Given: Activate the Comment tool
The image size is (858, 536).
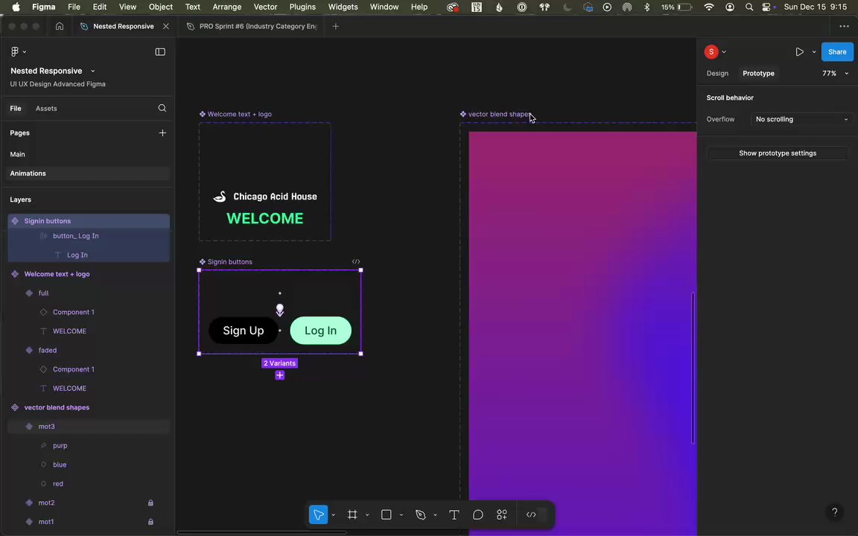Looking at the screenshot, I should point(478,514).
